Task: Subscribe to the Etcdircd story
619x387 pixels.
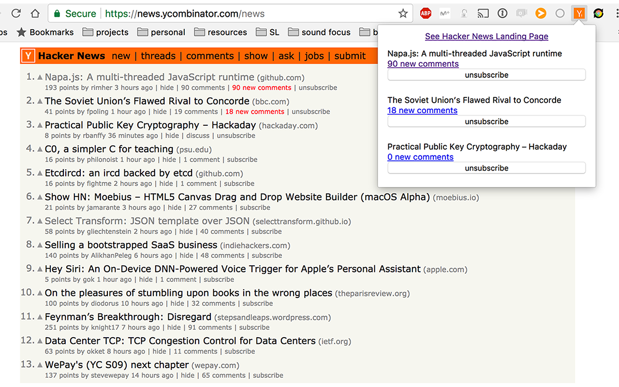Action: [x=239, y=184]
